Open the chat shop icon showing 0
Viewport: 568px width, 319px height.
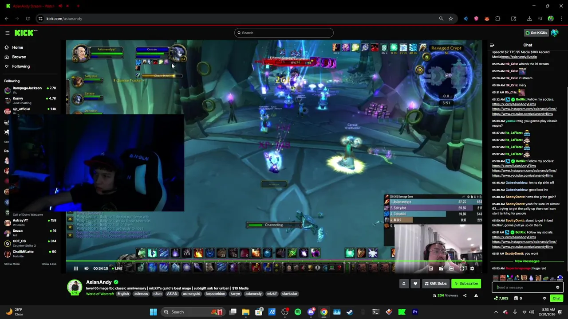click(518, 299)
